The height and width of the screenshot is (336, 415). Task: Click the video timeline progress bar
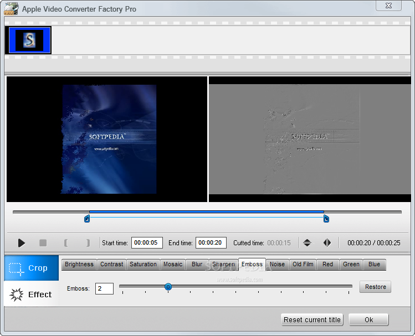click(207, 212)
